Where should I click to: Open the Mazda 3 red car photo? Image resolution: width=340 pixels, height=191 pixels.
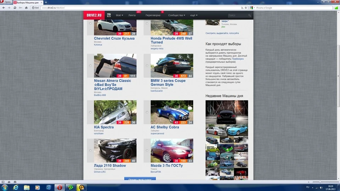(172, 151)
